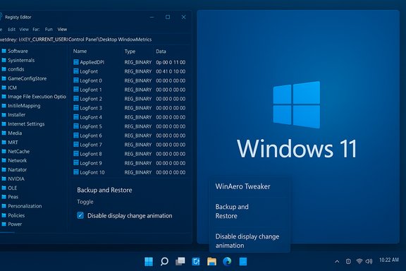Image resolution: width=406 pixels, height=271 pixels.
Task: Select the Peas tree key
Action: click(x=13, y=197)
